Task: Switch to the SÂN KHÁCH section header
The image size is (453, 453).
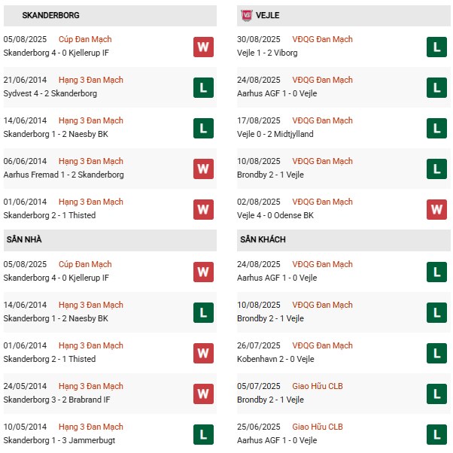Action: 263,239
